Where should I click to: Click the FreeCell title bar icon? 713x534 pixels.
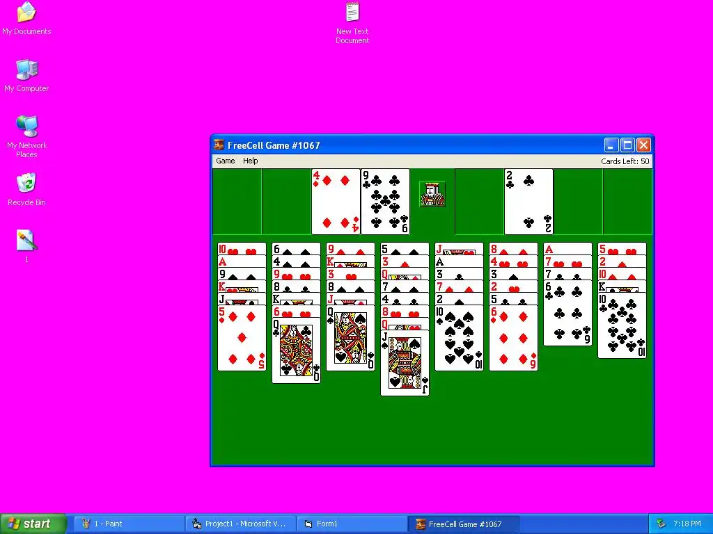[x=219, y=145]
